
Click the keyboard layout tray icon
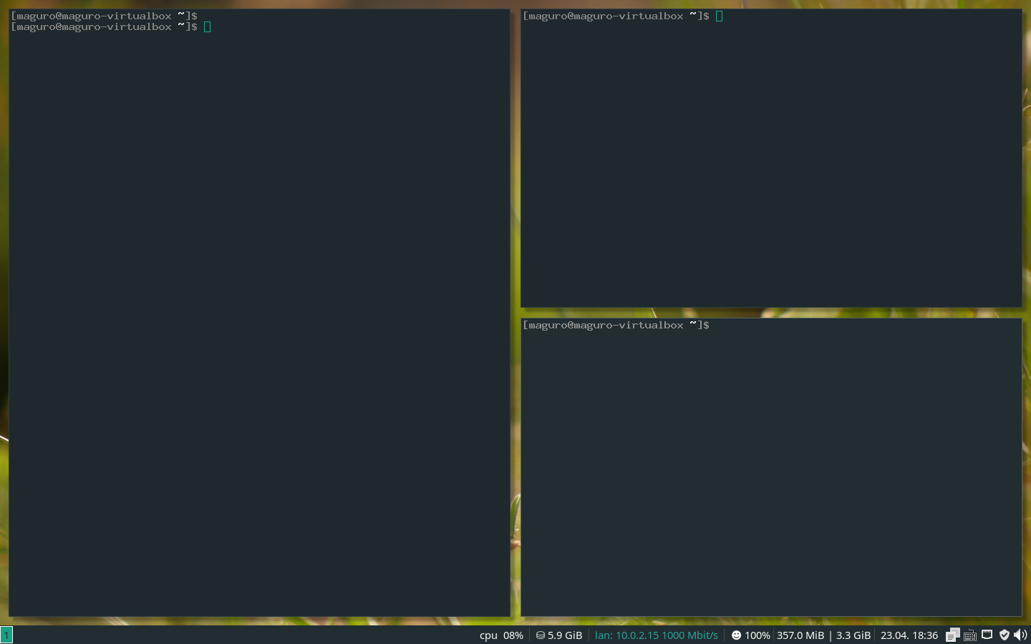[x=970, y=635]
